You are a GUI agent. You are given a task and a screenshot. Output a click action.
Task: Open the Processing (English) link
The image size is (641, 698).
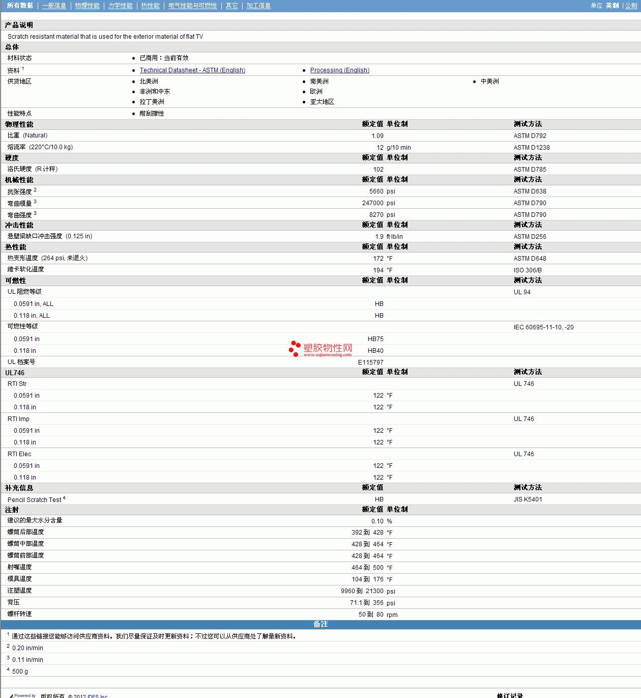coord(339,70)
